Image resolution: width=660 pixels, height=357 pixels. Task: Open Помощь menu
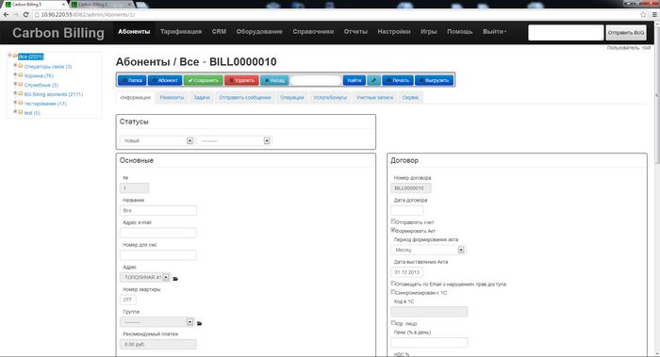[x=460, y=31]
